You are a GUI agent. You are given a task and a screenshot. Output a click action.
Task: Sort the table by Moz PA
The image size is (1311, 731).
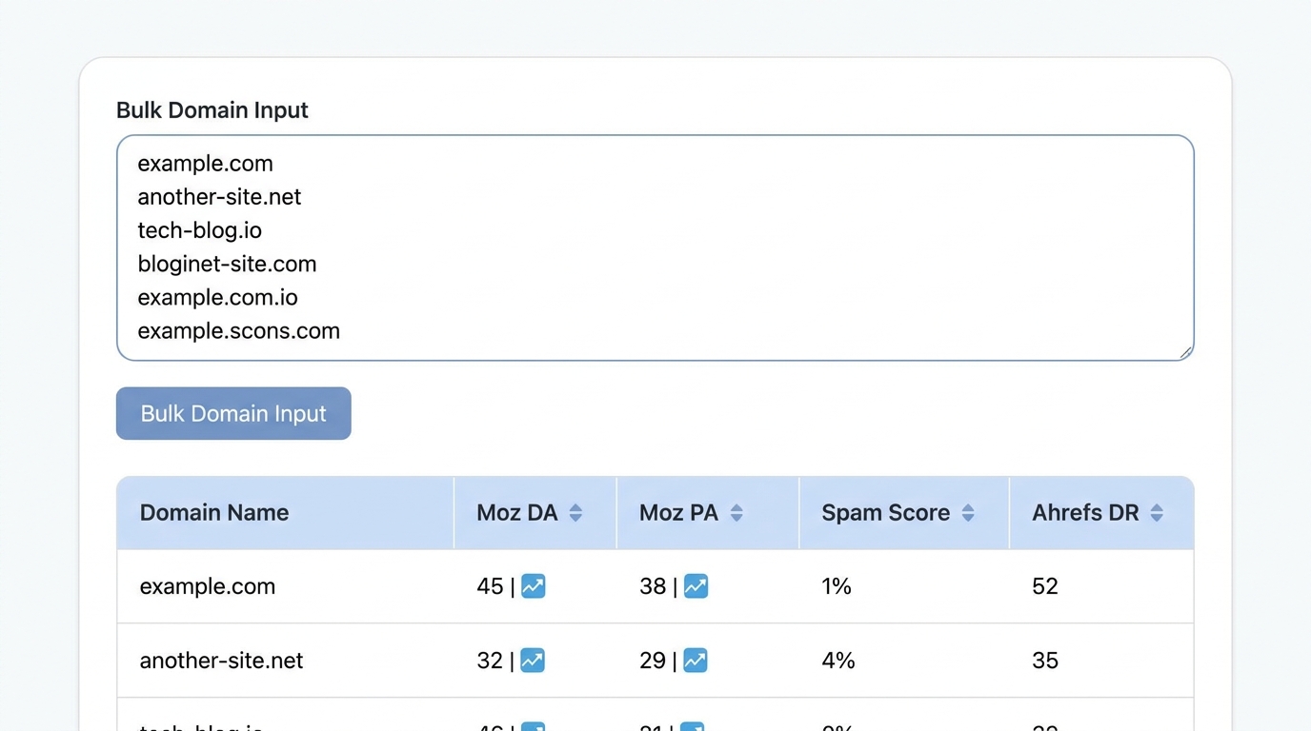[736, 513]
